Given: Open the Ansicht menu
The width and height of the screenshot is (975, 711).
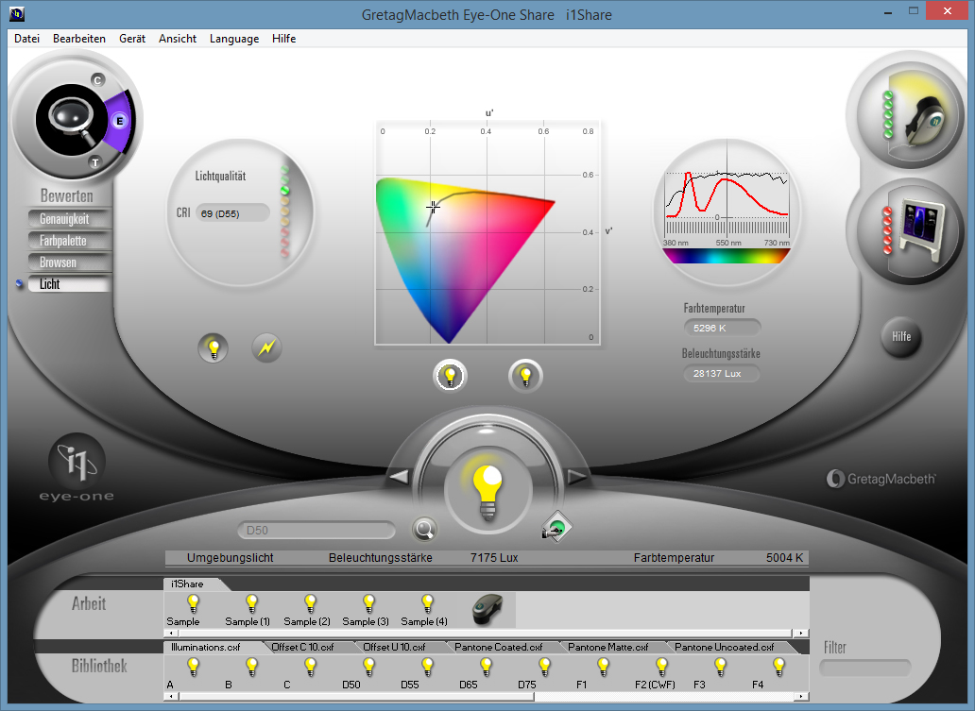Looking at the screenshot, I should (x=178, y=39).
